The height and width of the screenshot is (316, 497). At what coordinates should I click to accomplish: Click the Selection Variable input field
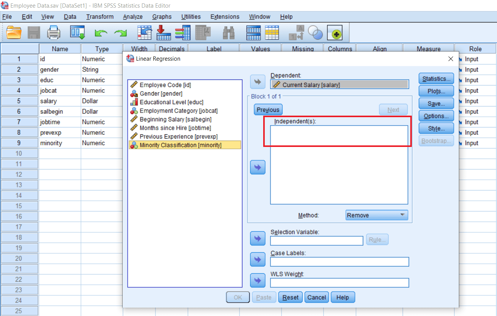tap(317, 241)
